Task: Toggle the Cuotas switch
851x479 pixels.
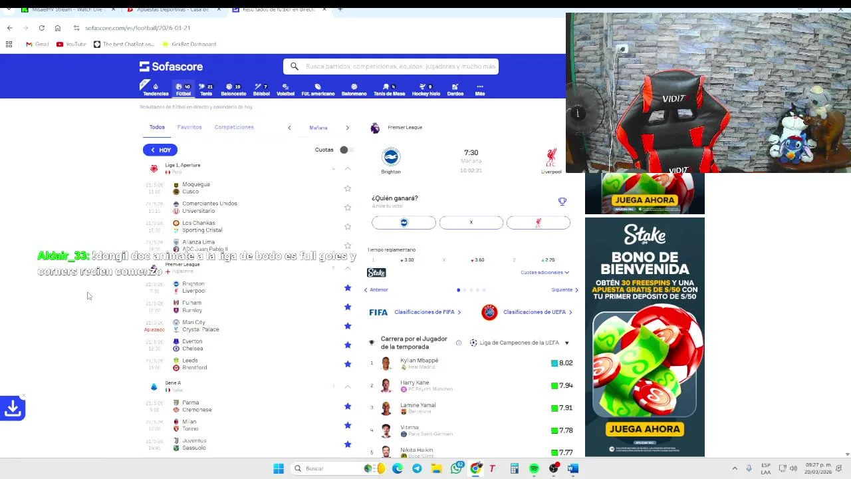Action: click(346, 150)
